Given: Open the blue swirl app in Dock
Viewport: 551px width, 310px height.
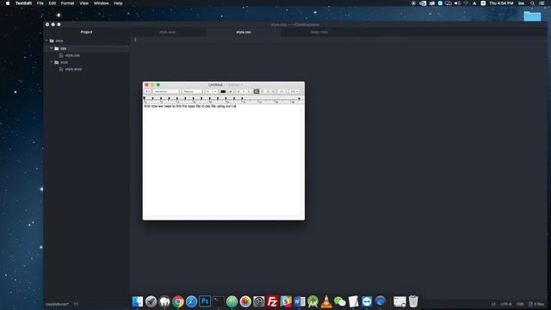Looking at the screenshot, I should pyautogui.click(x=381, y=301).
